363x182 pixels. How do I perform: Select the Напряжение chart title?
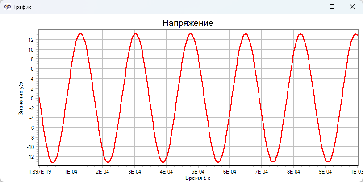click(x=188, y=23)
